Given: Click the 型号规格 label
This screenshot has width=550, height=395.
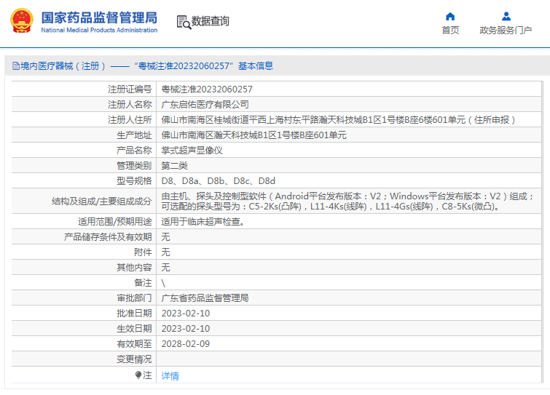Looking at the screenshot, I should coord(134,181).
